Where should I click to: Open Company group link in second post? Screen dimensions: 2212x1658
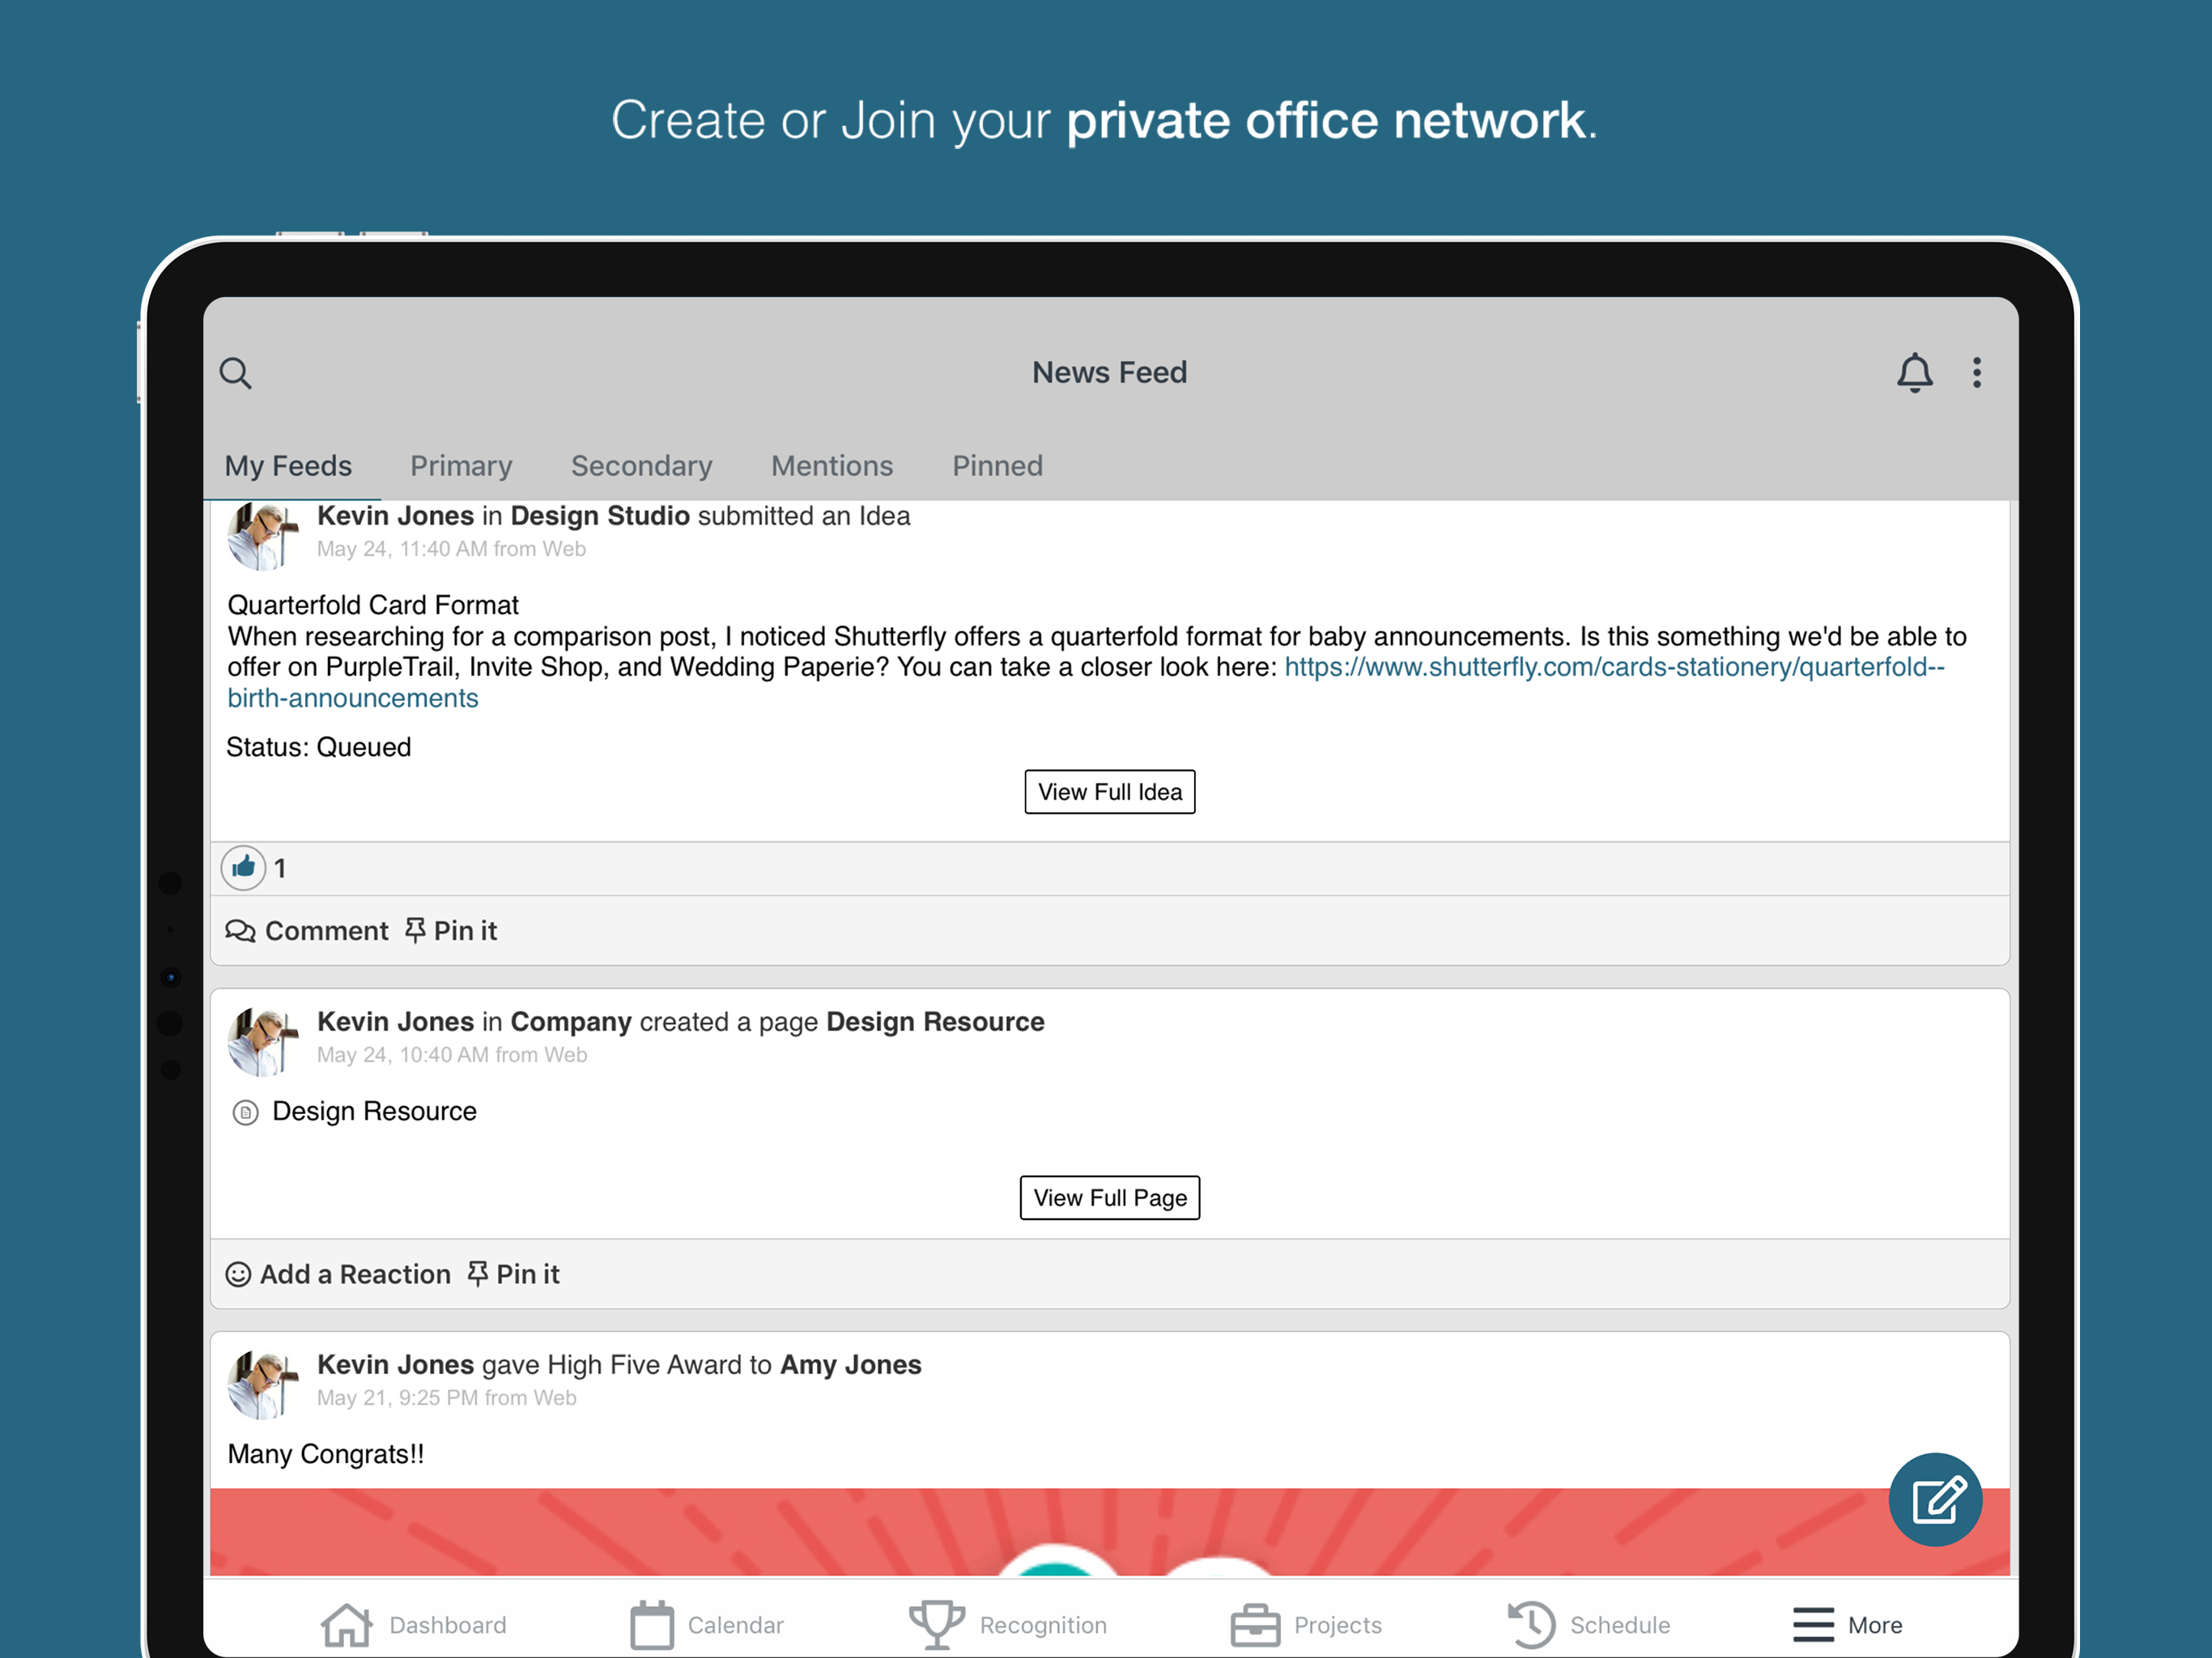pyautogui.click(x=571, y=1022)
